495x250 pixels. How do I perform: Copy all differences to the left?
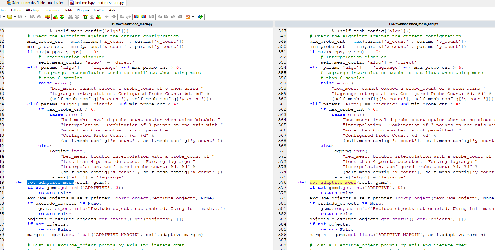tap(143, 17)
